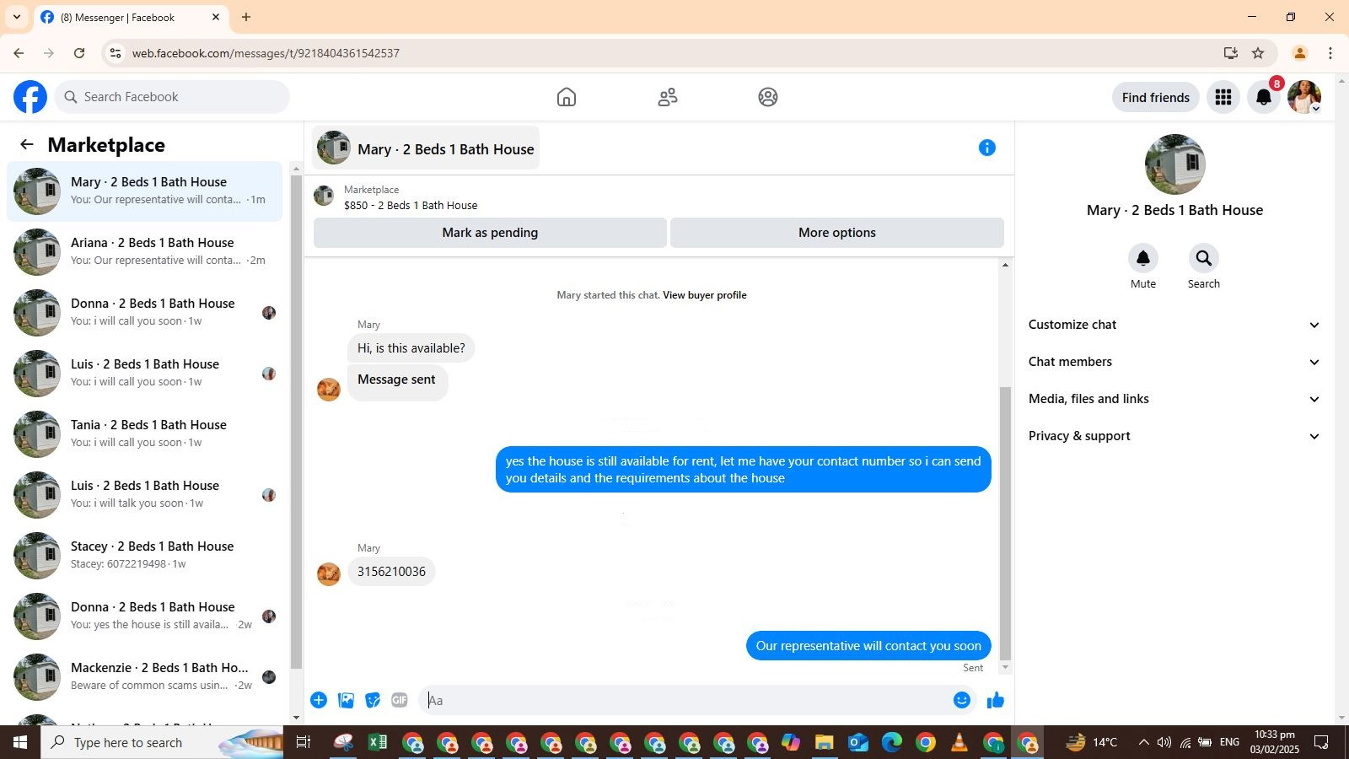Open more actions plus icon in composer
Screen dimensions: 1349x759
[x=319, y=700]
